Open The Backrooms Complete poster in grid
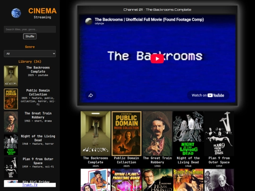 (x=95, y=133)
